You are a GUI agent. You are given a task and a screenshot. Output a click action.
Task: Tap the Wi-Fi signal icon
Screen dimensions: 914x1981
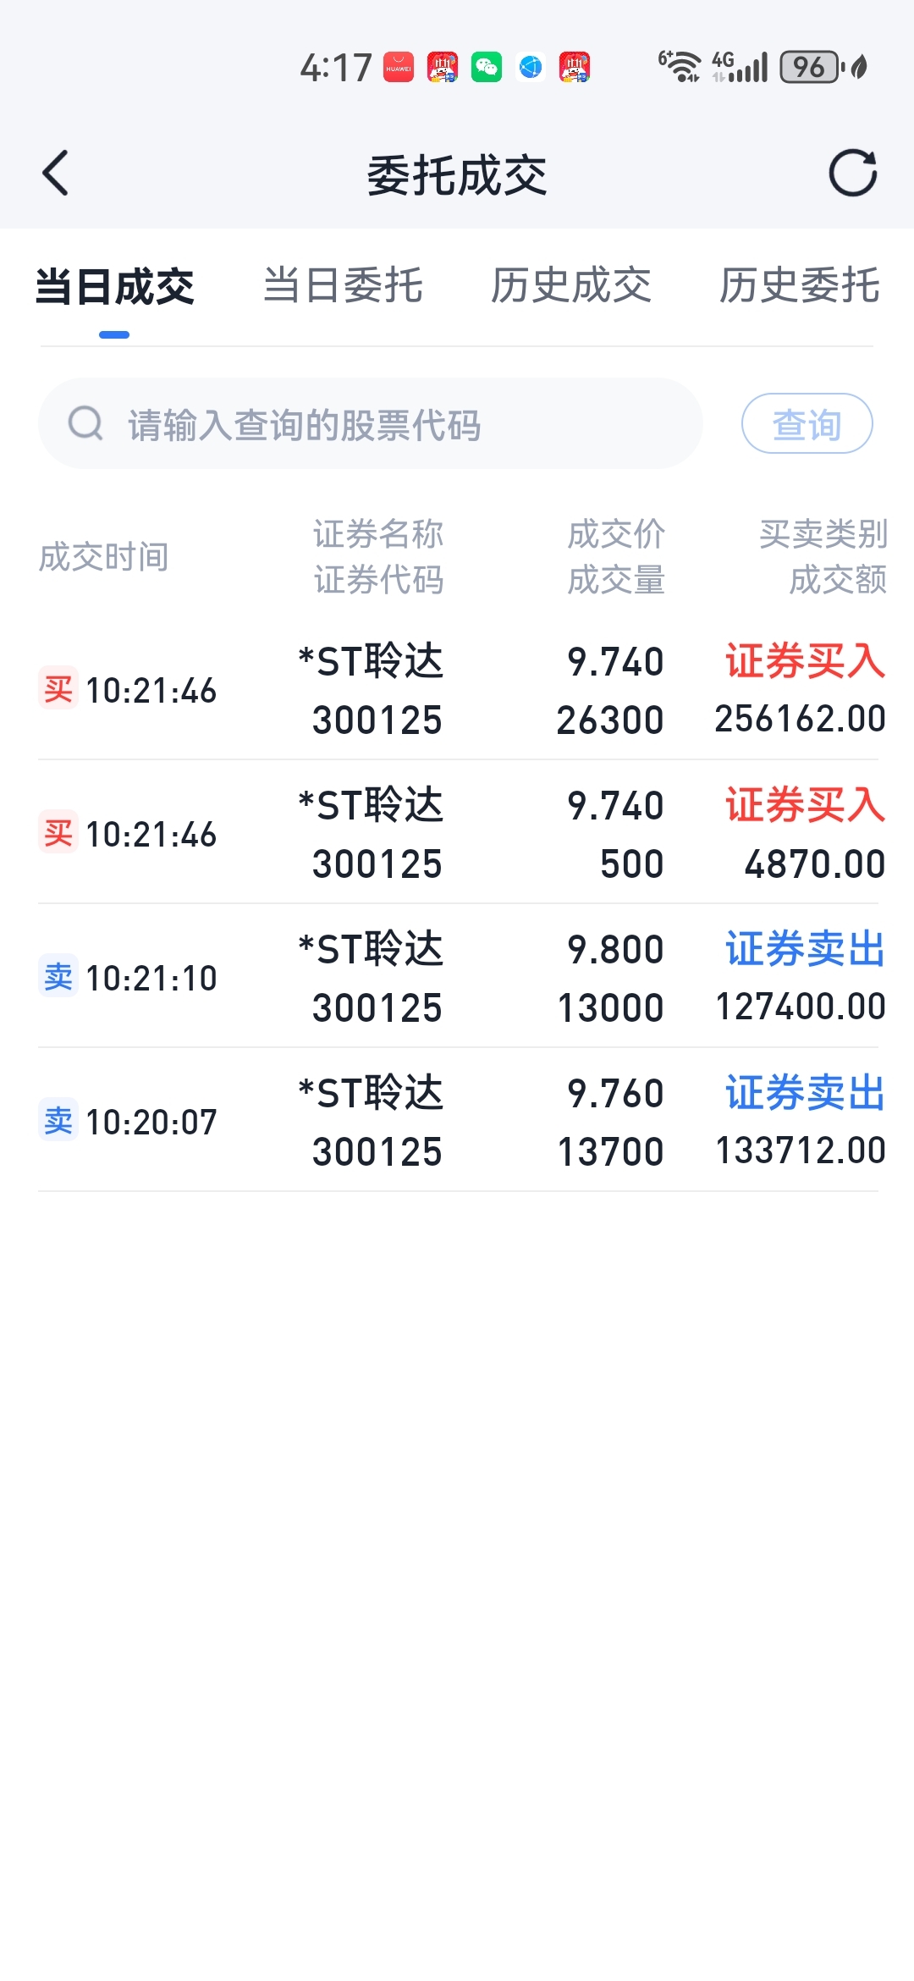[x=680, y=67]
